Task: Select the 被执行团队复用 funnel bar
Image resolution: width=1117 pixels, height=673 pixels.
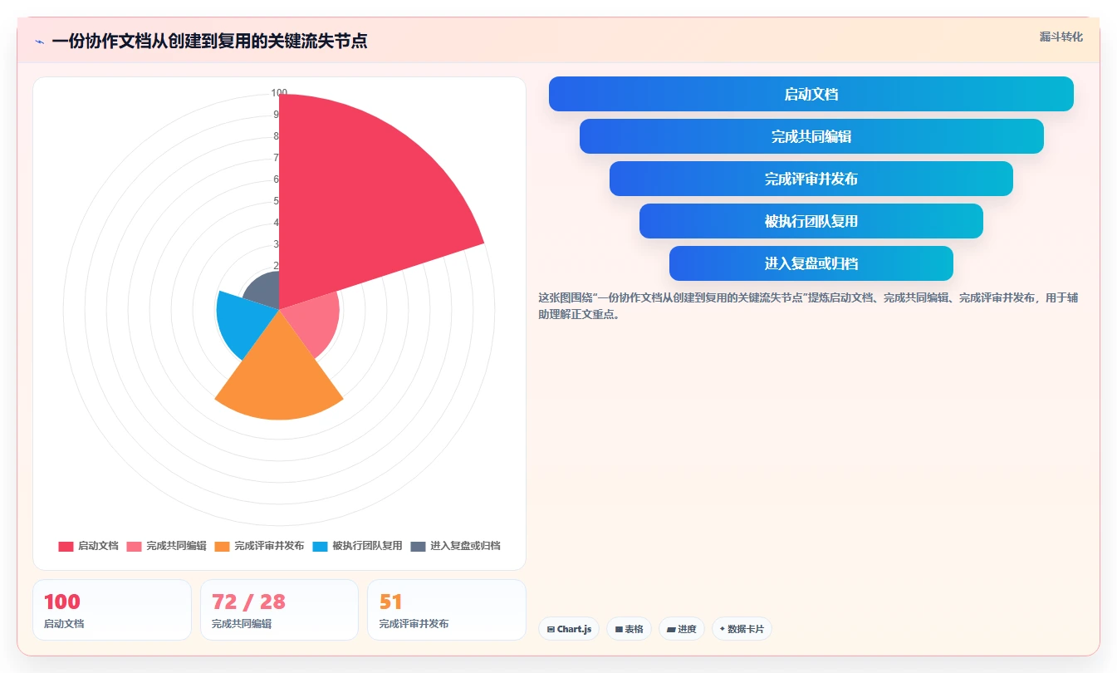Action: coord(811,221)
